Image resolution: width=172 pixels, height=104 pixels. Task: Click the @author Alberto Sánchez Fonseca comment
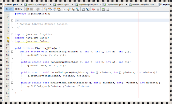pos(44,24)
